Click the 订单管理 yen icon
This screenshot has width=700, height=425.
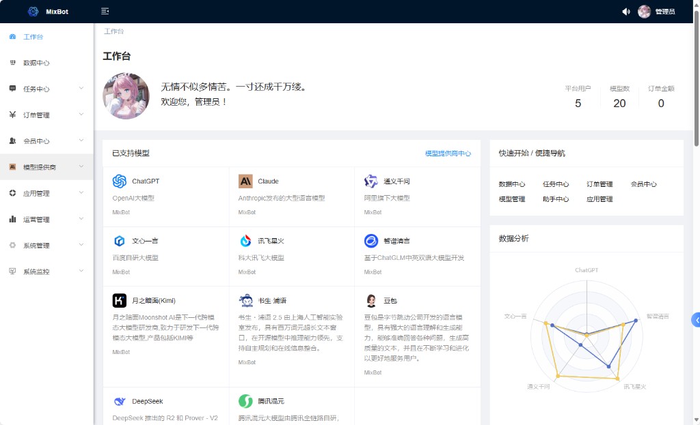12,115
